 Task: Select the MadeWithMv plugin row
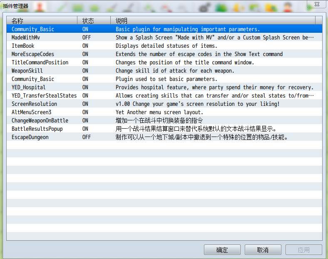point(164,37)
